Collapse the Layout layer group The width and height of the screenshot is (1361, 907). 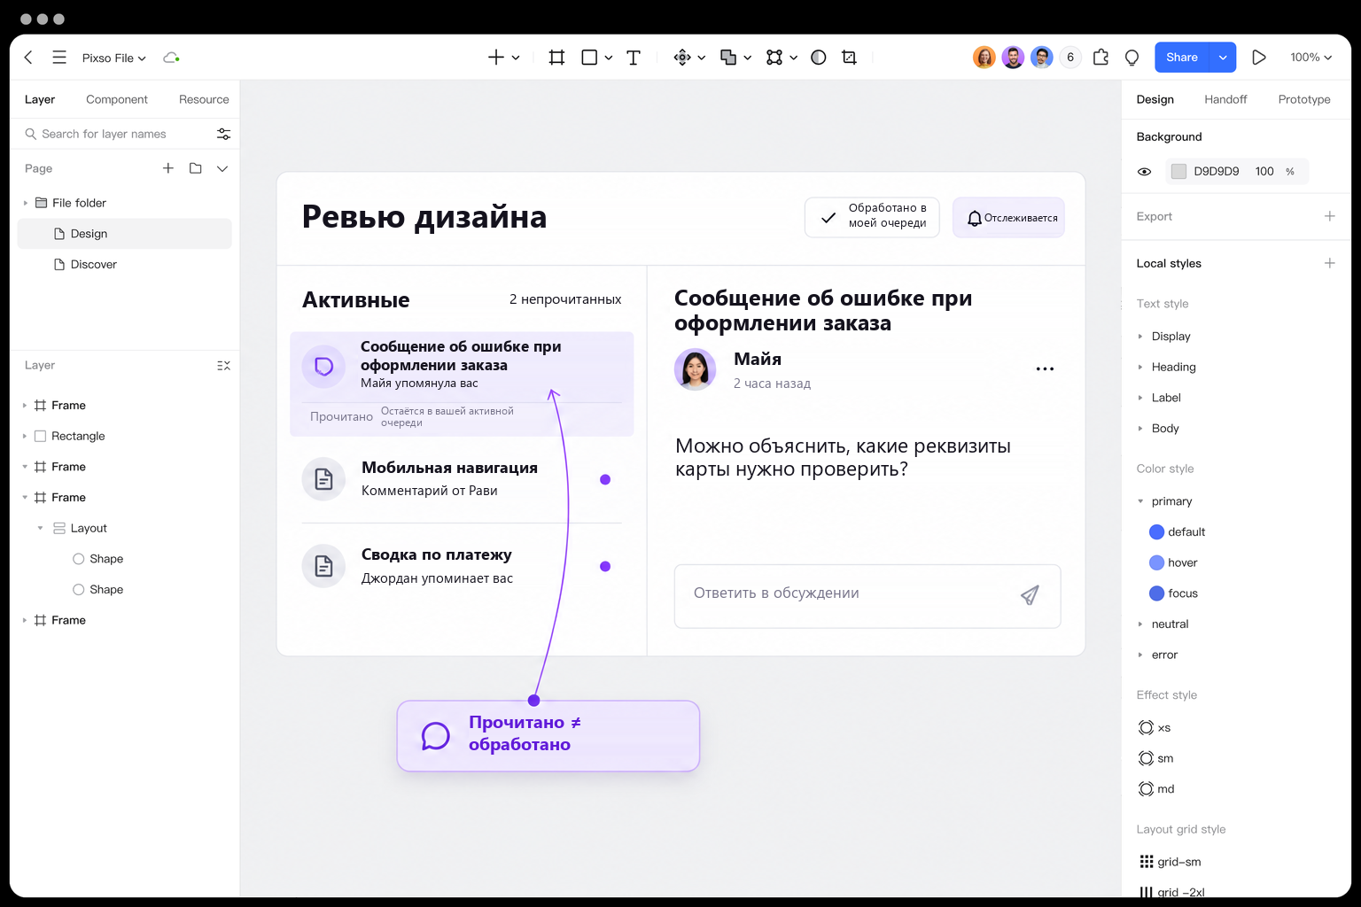41,528
